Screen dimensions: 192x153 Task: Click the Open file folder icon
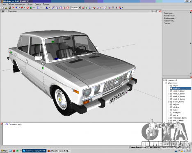(6, 8)
